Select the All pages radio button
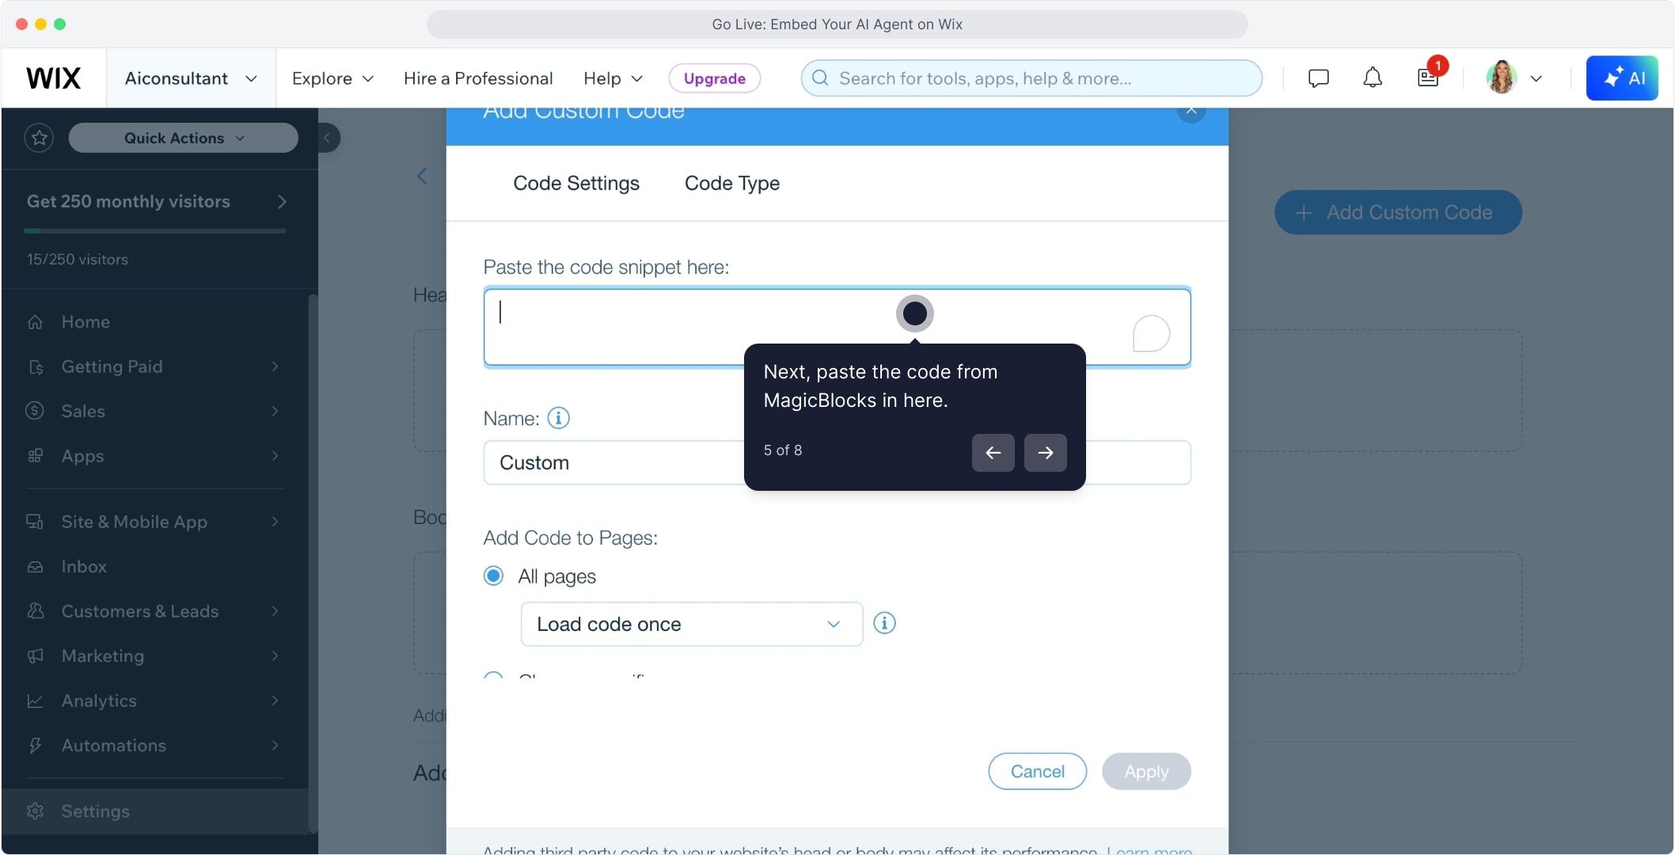Viewport: 1675px width, 855px height. 493,576
